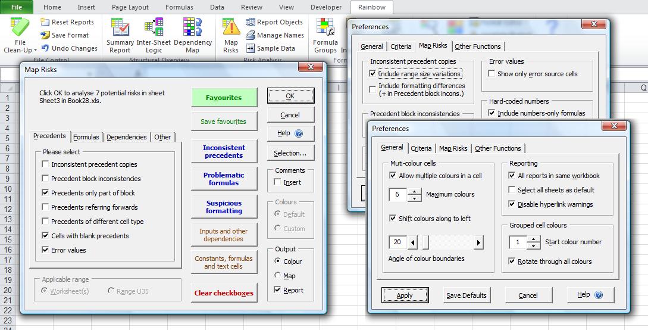This screenshot has width=648, height=330.
Task: Click the angle of colour boundaries slider thumb
Action: coord(425,242)
